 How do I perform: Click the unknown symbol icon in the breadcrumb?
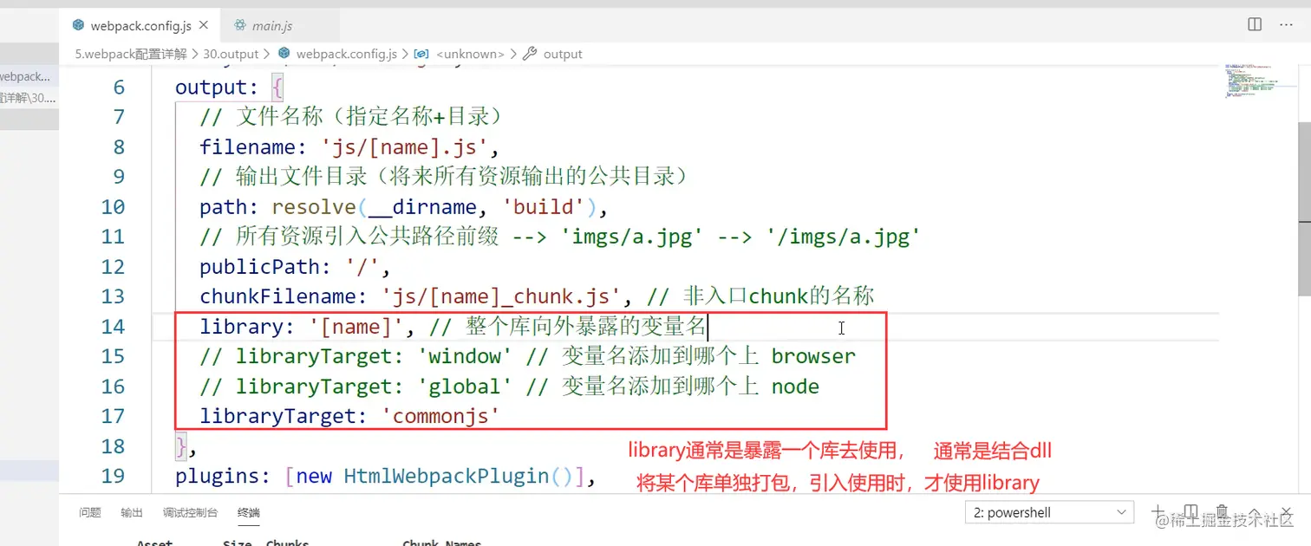(x=421, y=54)
